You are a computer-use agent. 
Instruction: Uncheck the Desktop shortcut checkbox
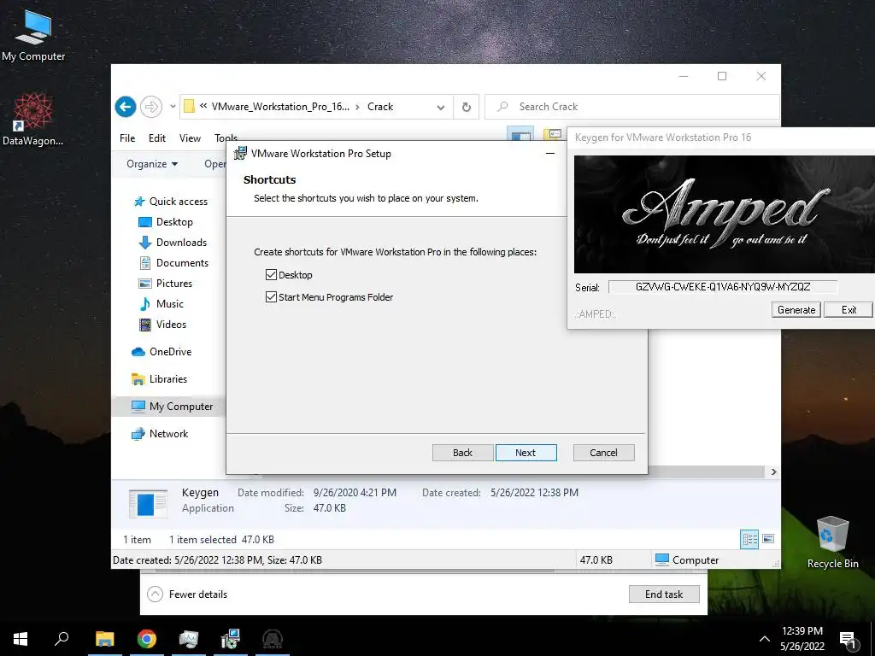(x=271, y=274)
